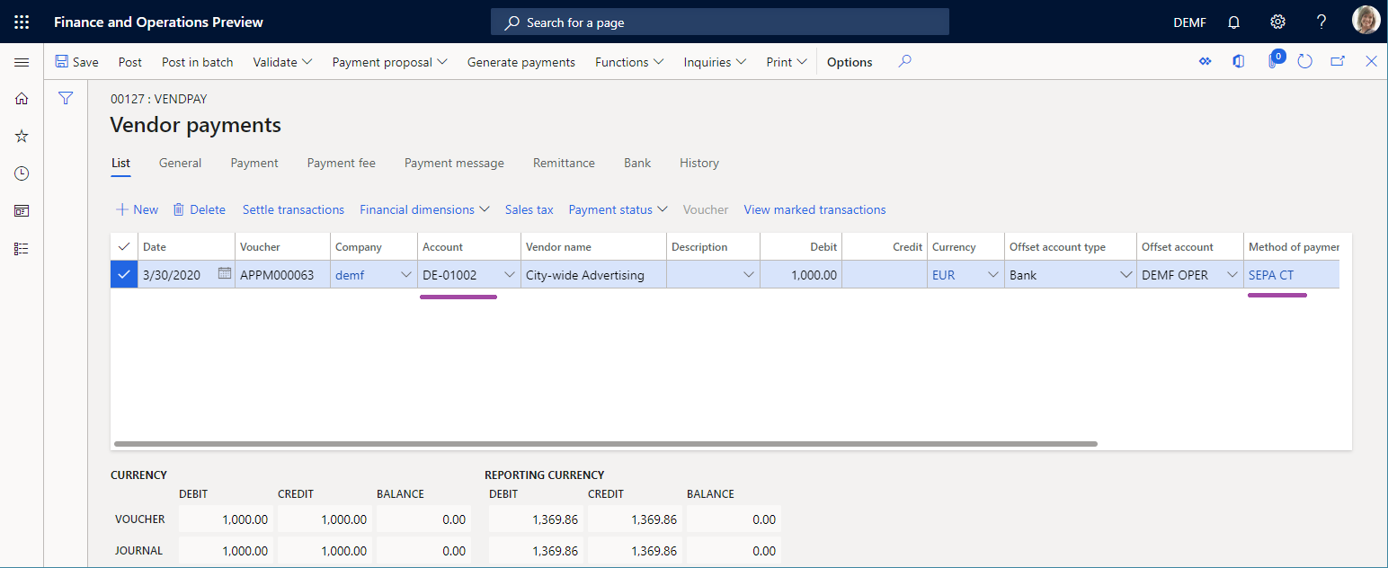Toggle the filter pane funnel icon

[x=65, y=98]
